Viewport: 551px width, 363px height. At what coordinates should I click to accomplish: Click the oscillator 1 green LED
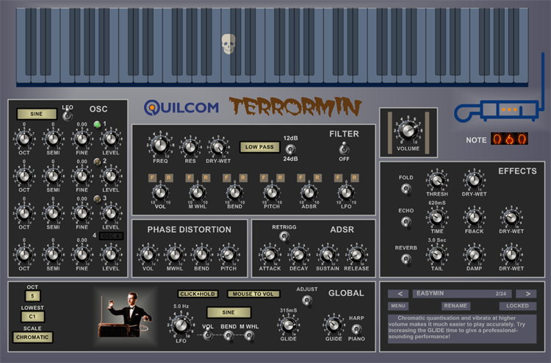click(x=96, y=124)
